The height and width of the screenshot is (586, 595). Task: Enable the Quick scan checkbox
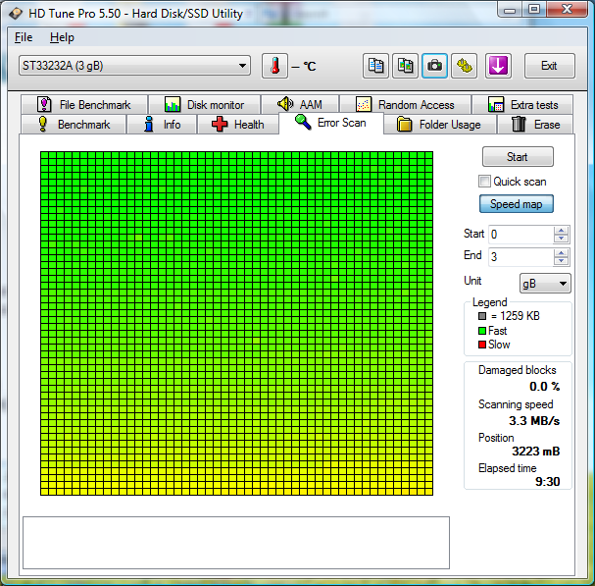(484, 182)
